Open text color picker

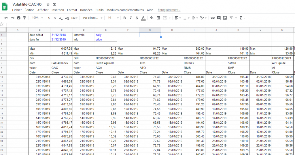point(143,18)
